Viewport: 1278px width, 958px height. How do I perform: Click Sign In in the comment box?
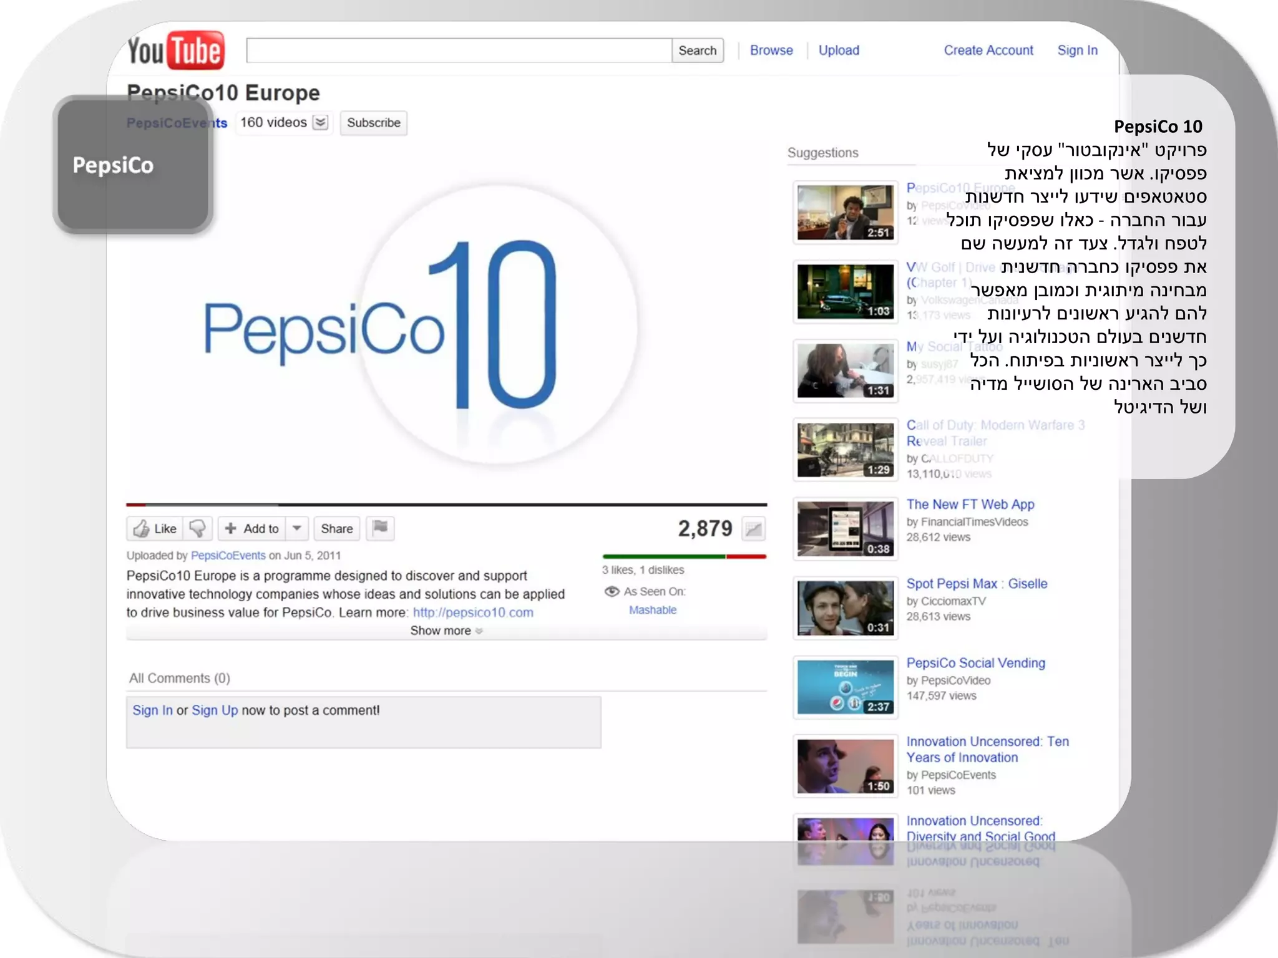point(152,710)
